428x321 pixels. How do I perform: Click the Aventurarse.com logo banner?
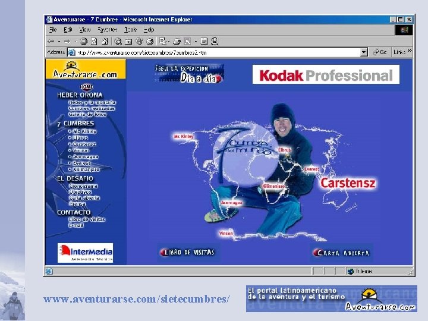pyautogui.click(x=86, y=70)
